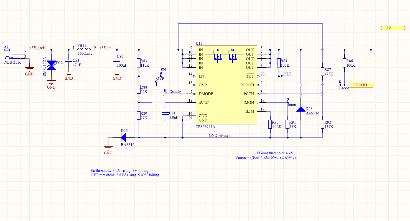Select the 47µF value text
The height and width of the screenshot is (221, 410).
[x=77, y=65]
